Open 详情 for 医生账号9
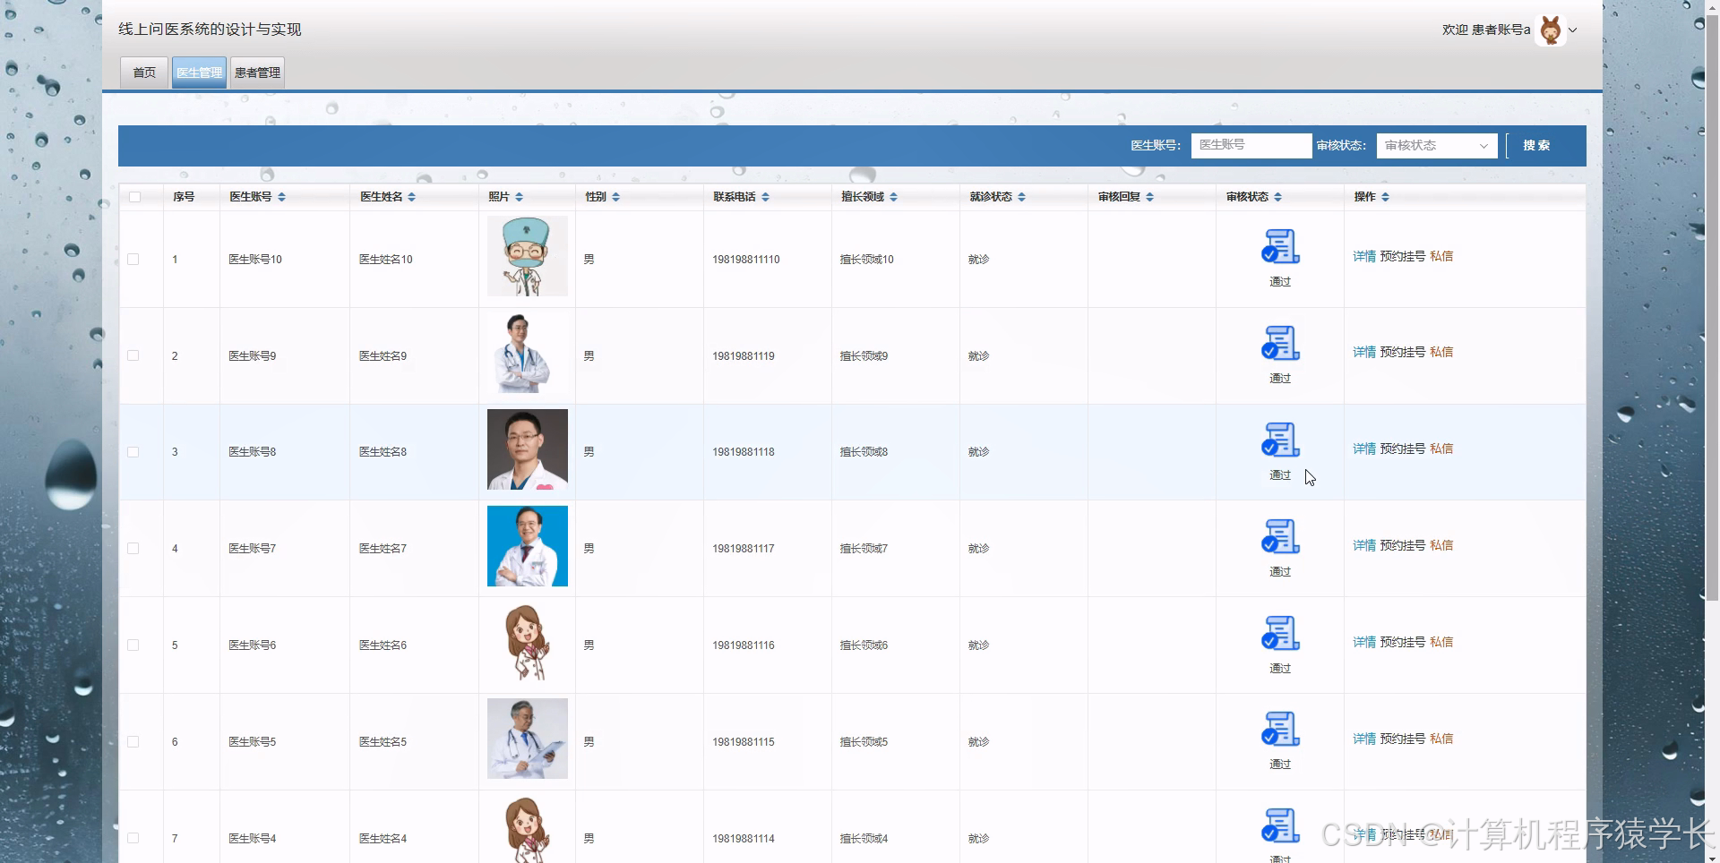Screen dimensions: 1720x863 [x=1364, y=353]
